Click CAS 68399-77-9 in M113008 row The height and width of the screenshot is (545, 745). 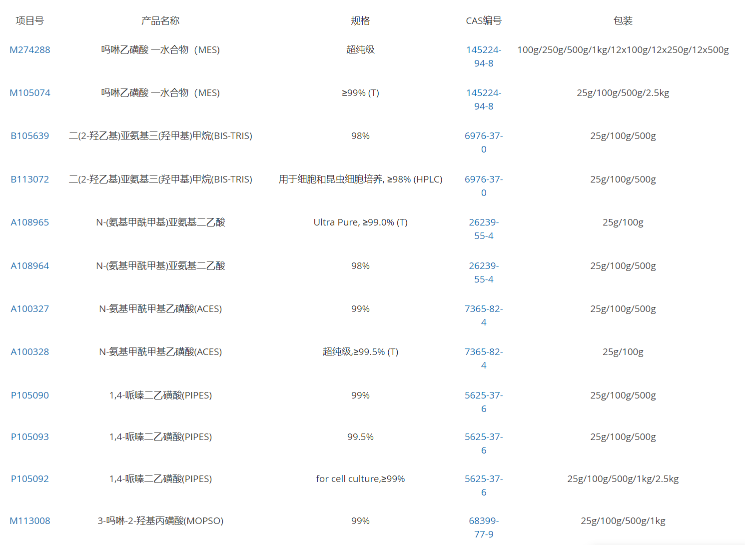coord(484,527)
